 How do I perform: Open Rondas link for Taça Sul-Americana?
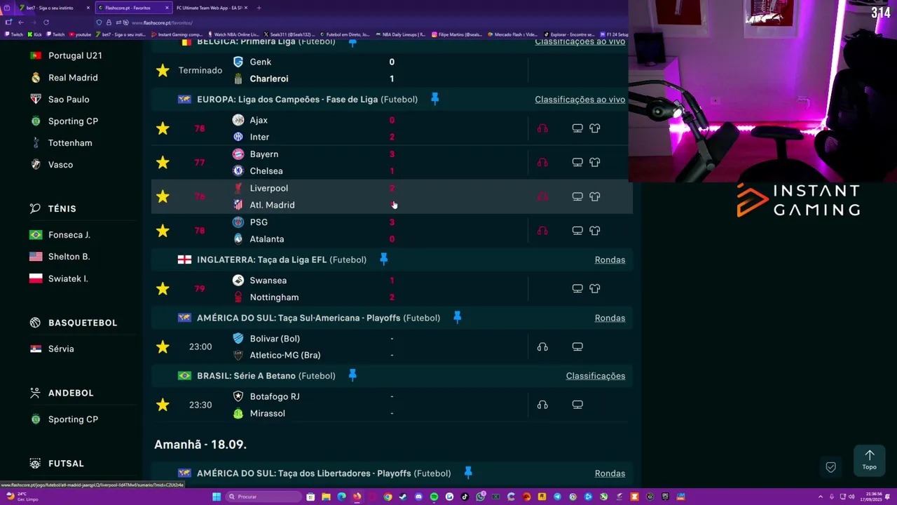610,318
